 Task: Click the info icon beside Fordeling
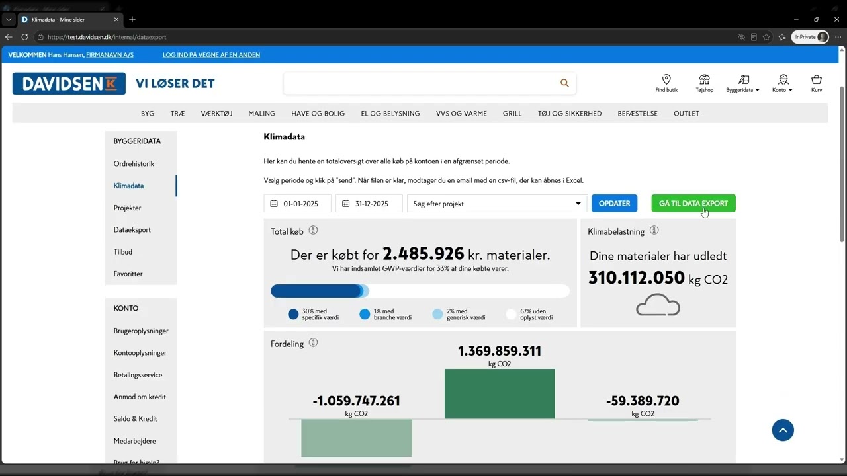[x=314, y=343]
